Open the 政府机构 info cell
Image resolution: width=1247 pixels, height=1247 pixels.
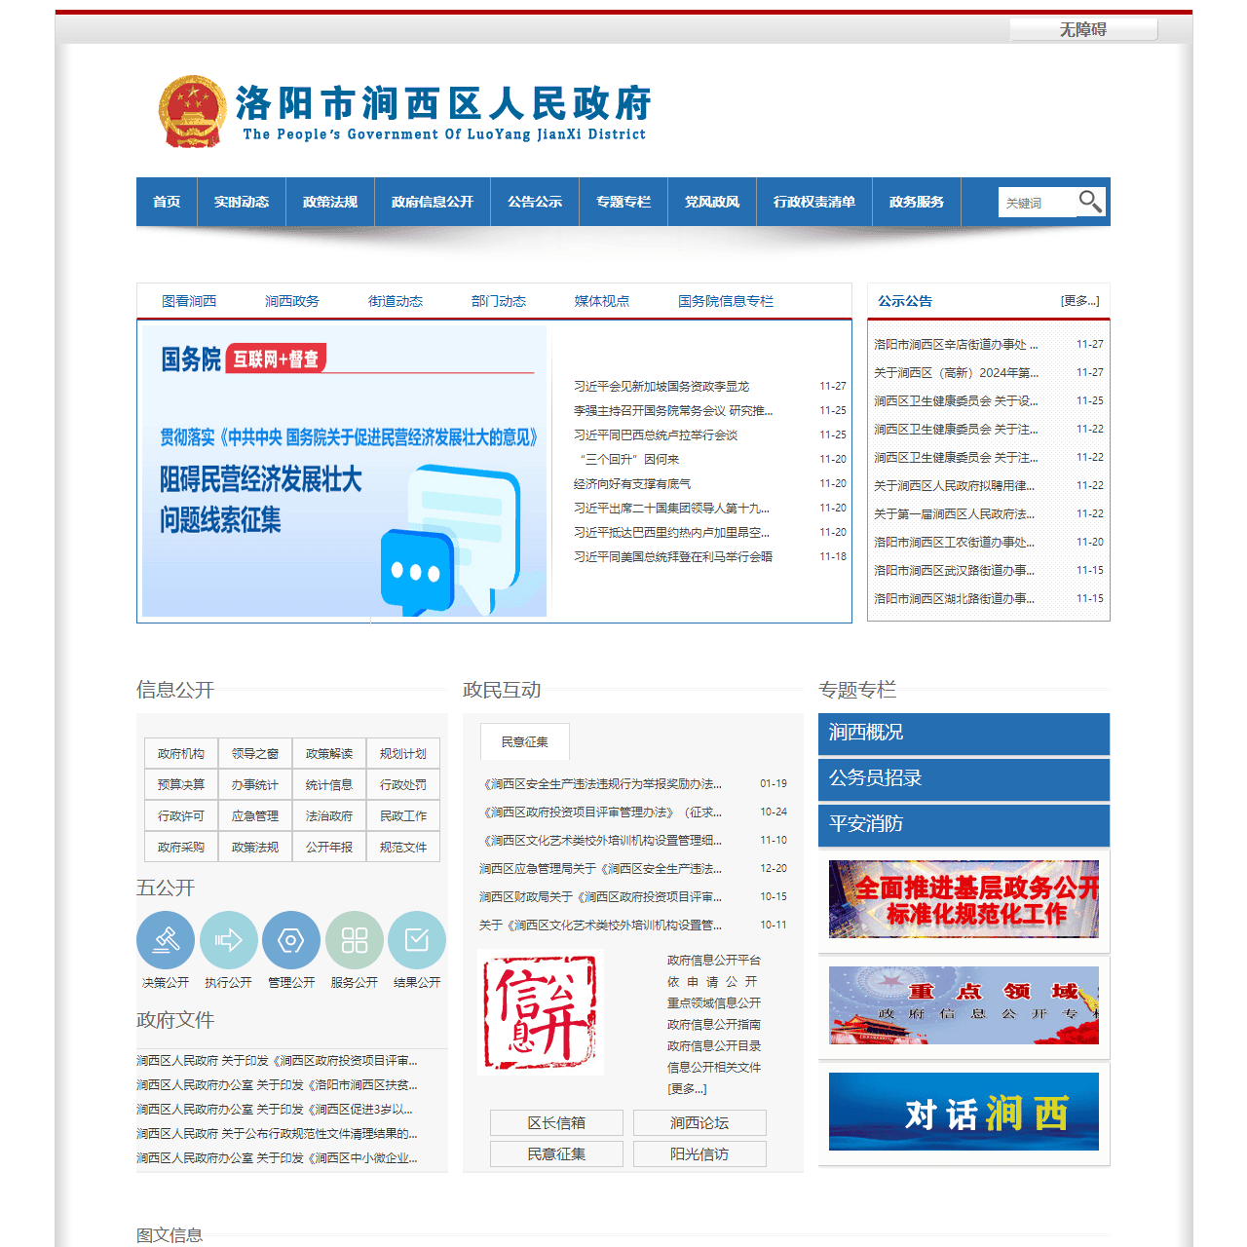click(x=181, y=754)
